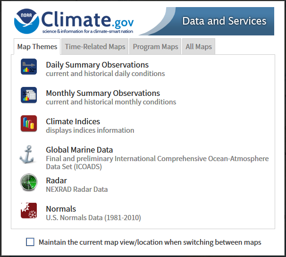The height and width of the screenshot is (257, 286).
Task: Select the Monthly Summary calendar icon
Action: point(29,95)
